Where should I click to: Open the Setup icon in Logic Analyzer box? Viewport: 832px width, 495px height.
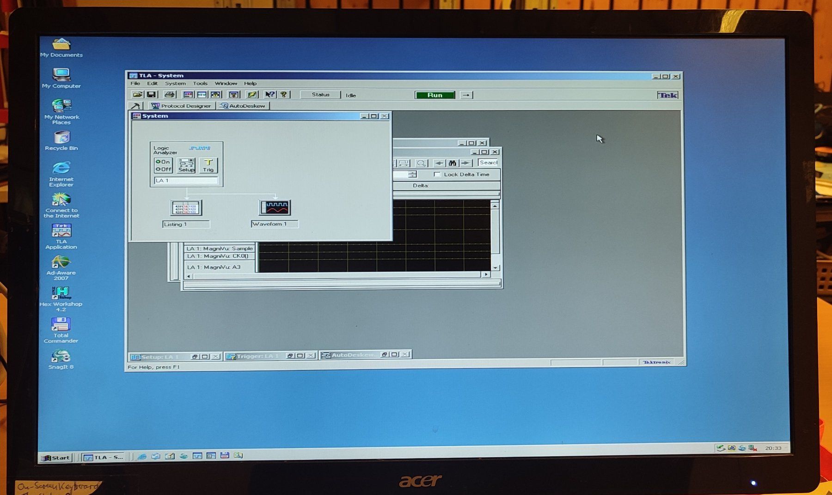click(186, 165)
